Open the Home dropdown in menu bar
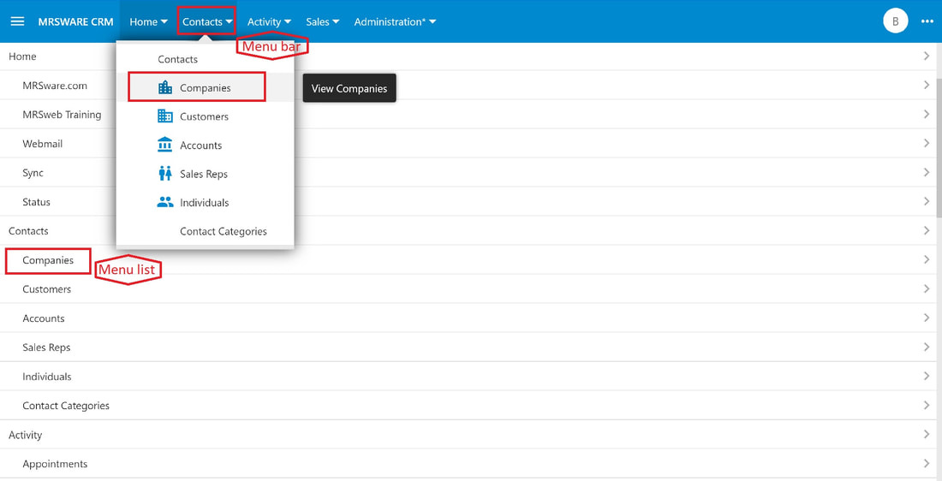 click(x=148, y=21)
